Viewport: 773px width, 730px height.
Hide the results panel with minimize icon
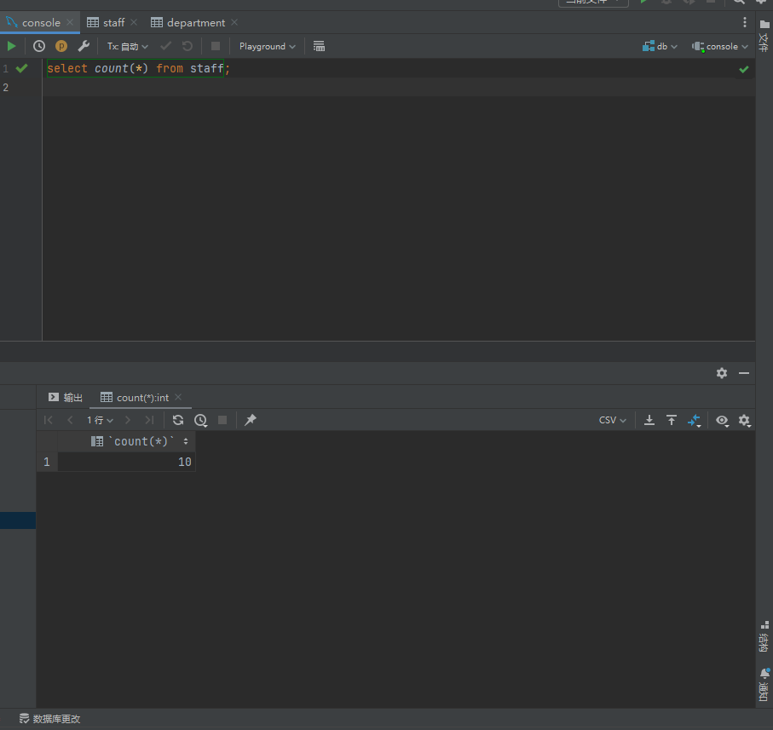click(744, 373)
